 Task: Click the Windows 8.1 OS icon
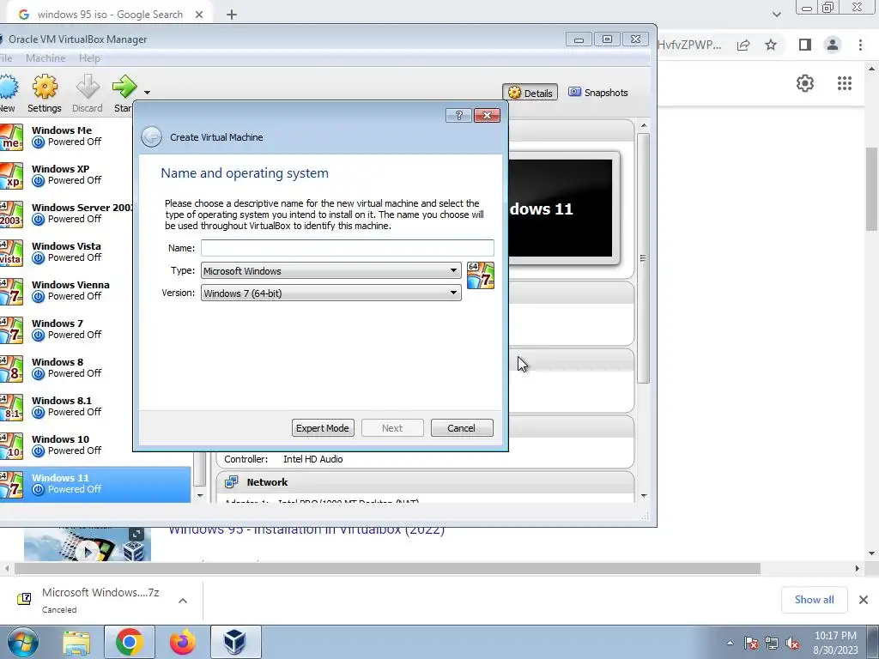point(11,408)
